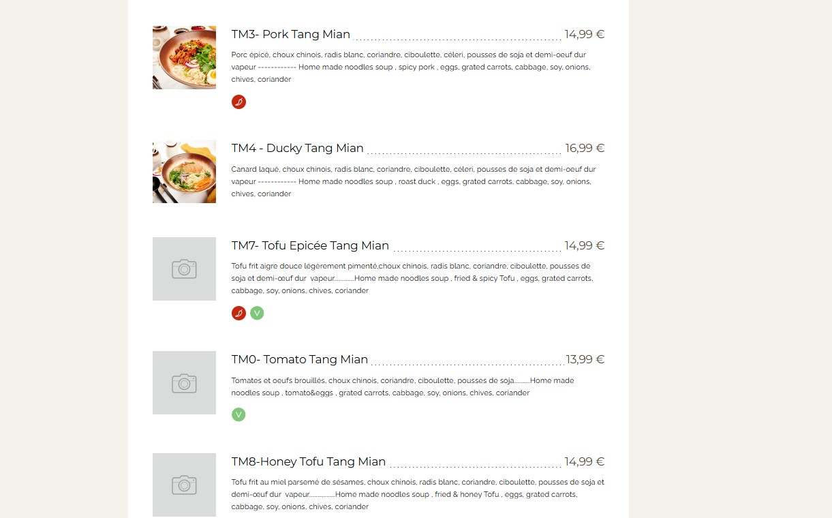Click the green vegetarian badge under Tofu Epicée
This screenshot has width=832, height=518.
click(x=257, y=314)
